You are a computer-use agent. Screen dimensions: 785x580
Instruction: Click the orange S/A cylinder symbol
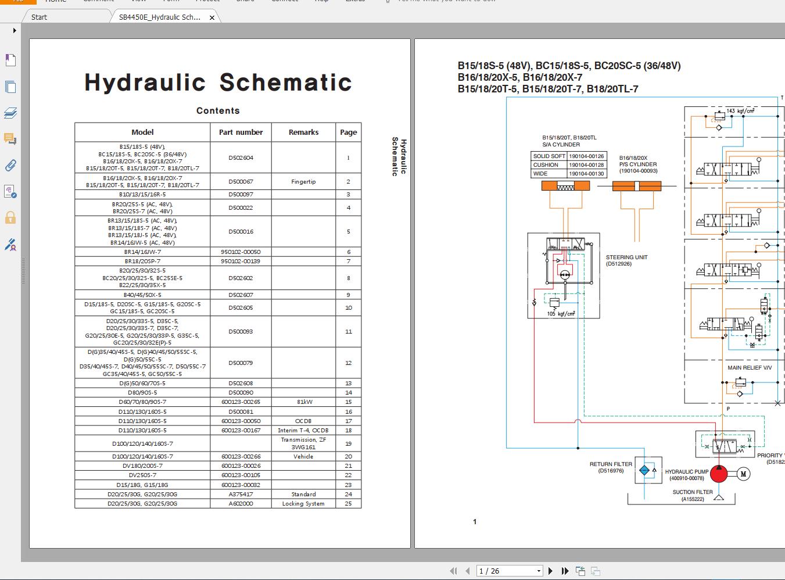pos(565,186)
